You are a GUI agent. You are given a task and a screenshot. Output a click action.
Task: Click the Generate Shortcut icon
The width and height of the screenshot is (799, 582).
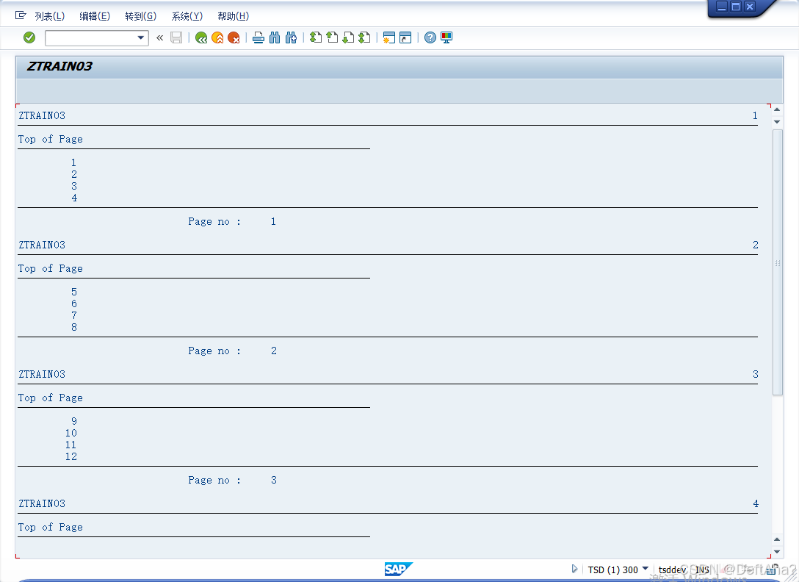click(x=405, y=37)
